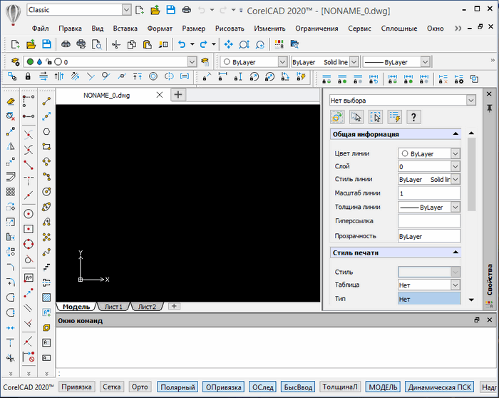Add new drawing tab with plus button
The image size is (499, 398).
pyautogui.click(x=178, y=95)
